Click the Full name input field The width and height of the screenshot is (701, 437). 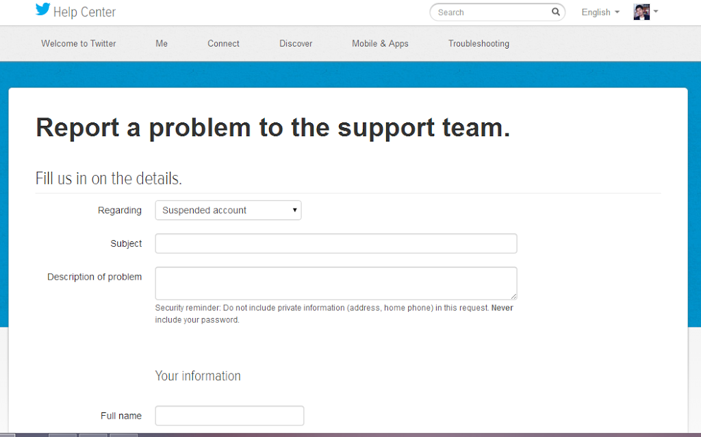coord(229,416)
